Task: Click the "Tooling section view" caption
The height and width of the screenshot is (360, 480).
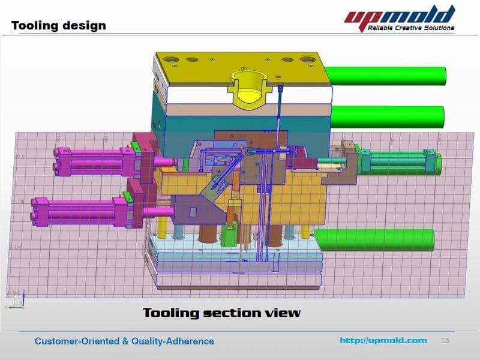Action: [x=221, y=313]
